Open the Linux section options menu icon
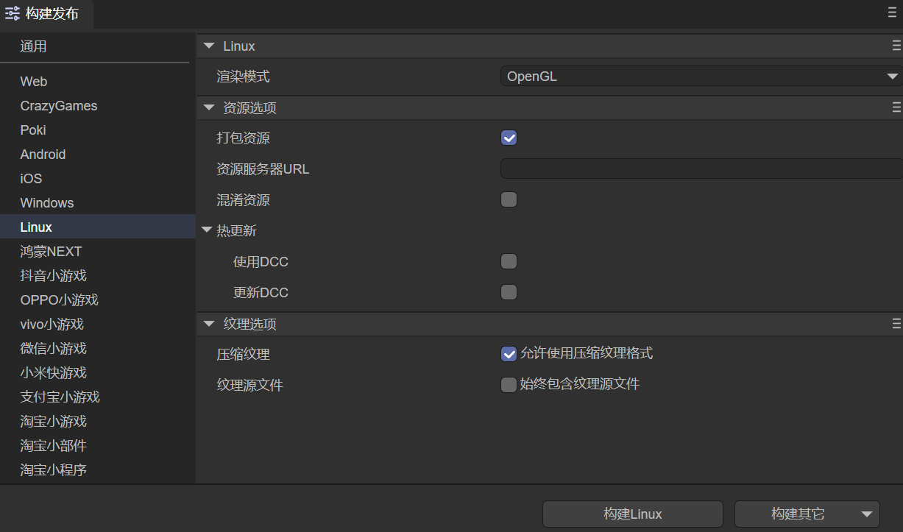Viewport: 903px width, 532px height. click(x=896, y=46)
